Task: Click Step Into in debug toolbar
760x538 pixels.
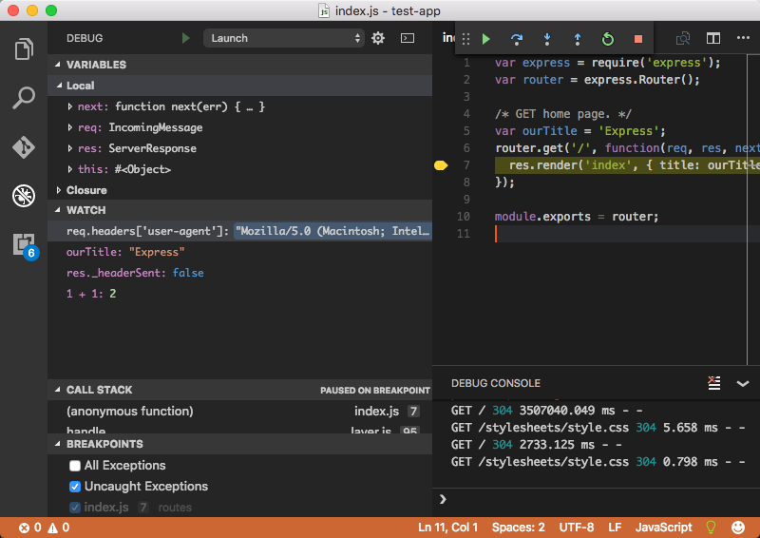Action: (546, 39)
